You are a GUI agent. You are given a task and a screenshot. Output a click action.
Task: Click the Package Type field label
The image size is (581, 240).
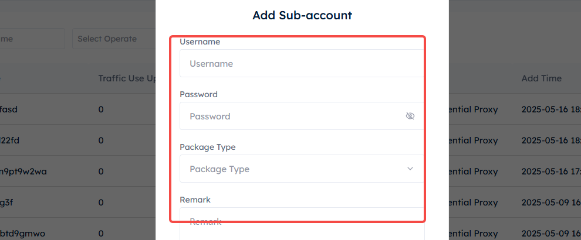point(208,147)
